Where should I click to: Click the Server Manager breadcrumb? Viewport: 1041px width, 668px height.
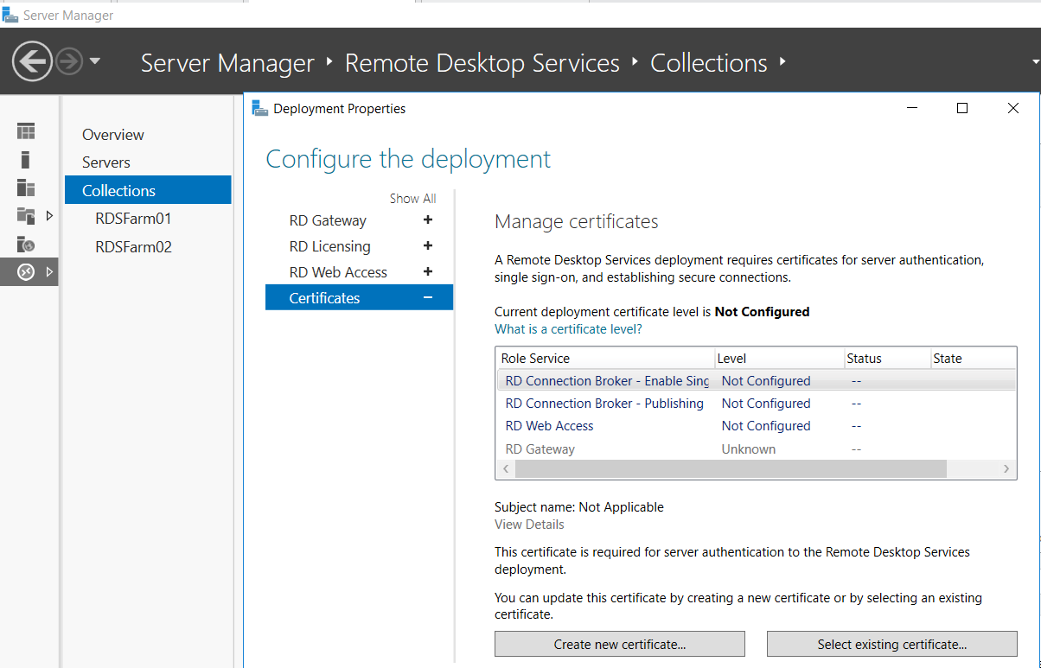pos(227,63)
